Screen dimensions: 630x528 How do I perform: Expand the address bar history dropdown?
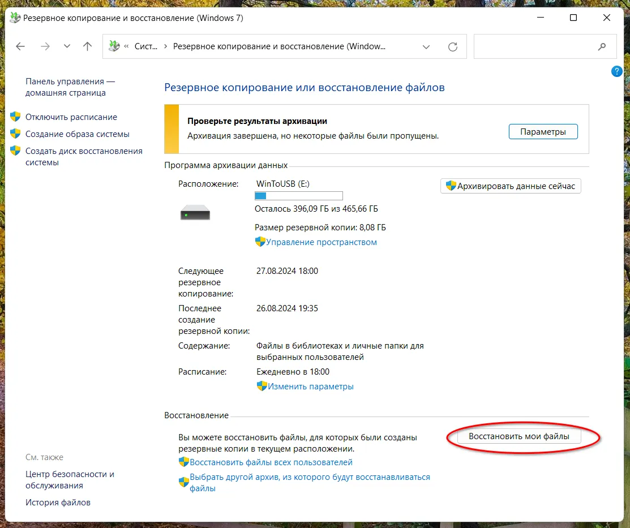coord(426,47)
